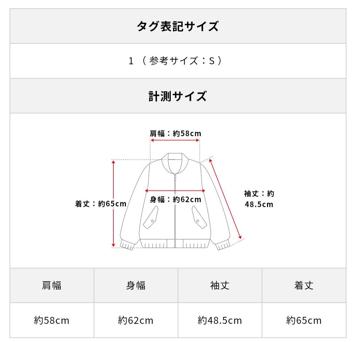
Task: Click the 肩幅：約58cm diagram label
Action: (x=175, y=134)
